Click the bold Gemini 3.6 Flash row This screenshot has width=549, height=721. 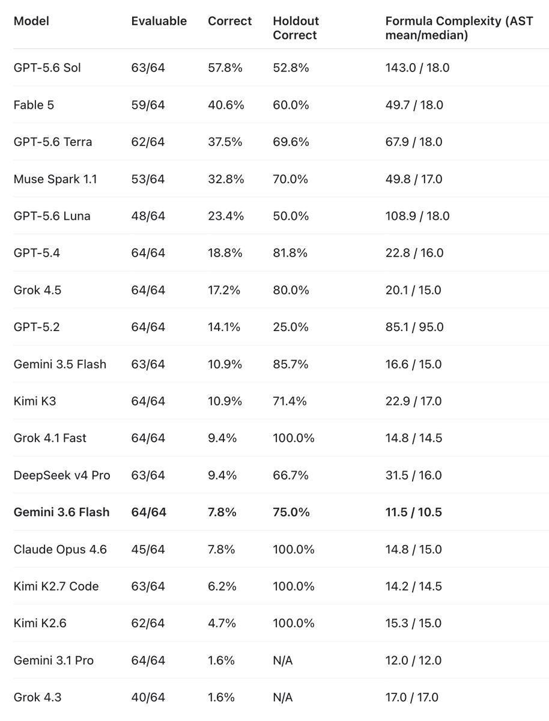[274, 513]
